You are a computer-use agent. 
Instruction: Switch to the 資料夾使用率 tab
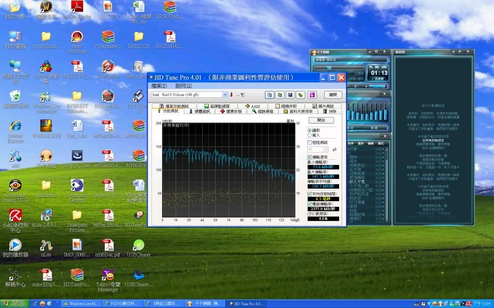click(298, 111)
